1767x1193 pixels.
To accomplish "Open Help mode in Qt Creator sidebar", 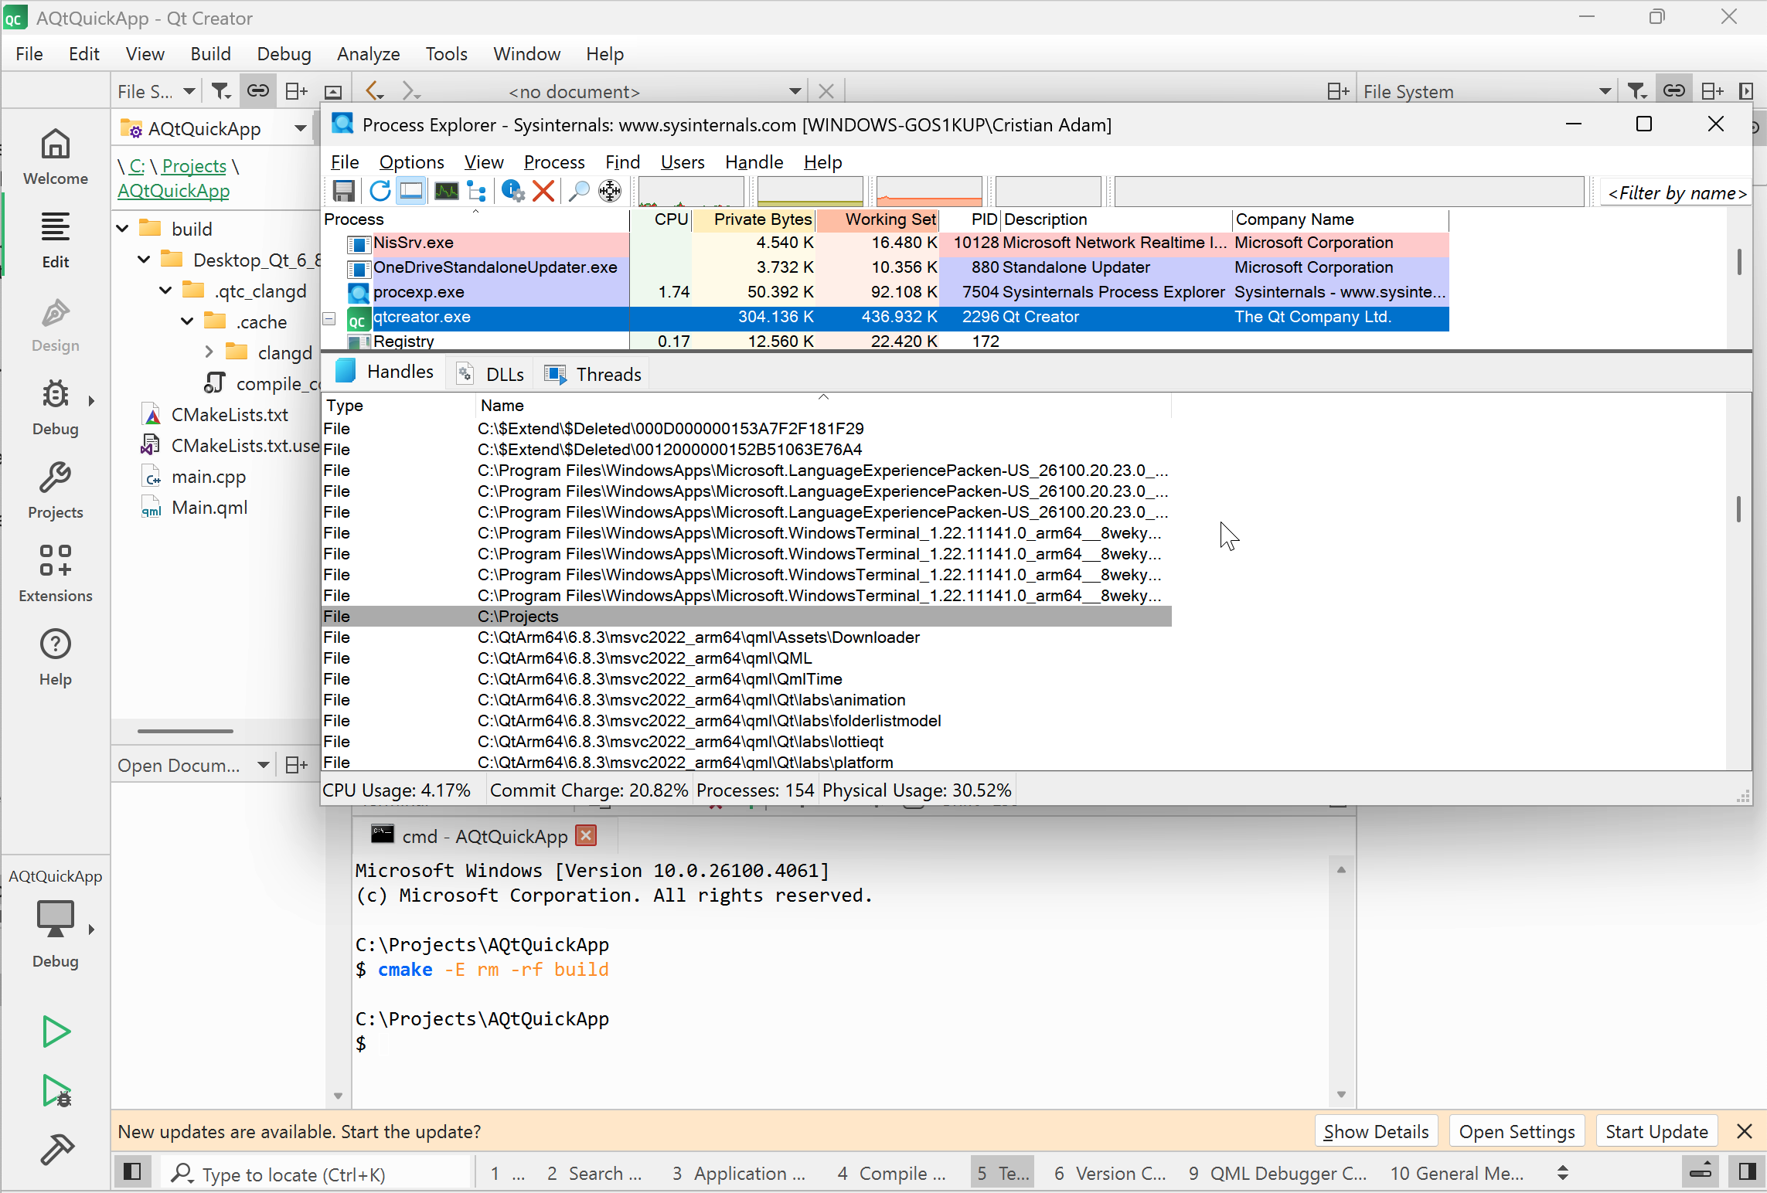I will click(56, 658).
